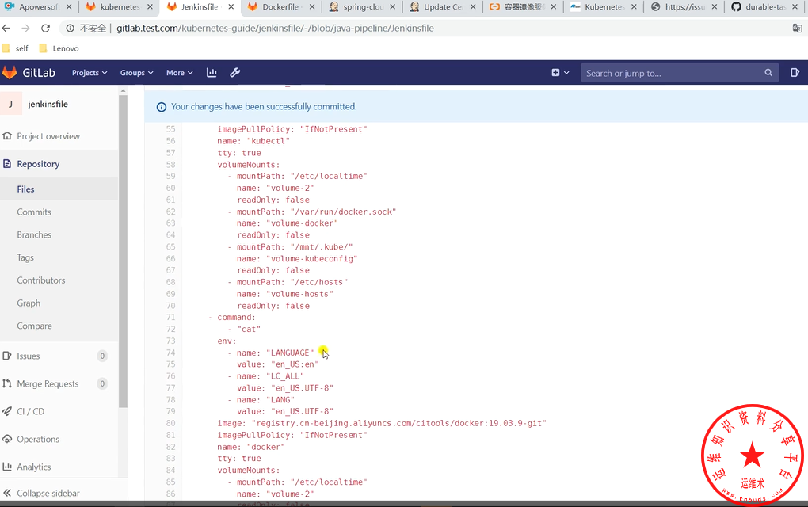Screen dimensions: 808x507
Task: Open the More dropdown in navbar
Action: 179,73
